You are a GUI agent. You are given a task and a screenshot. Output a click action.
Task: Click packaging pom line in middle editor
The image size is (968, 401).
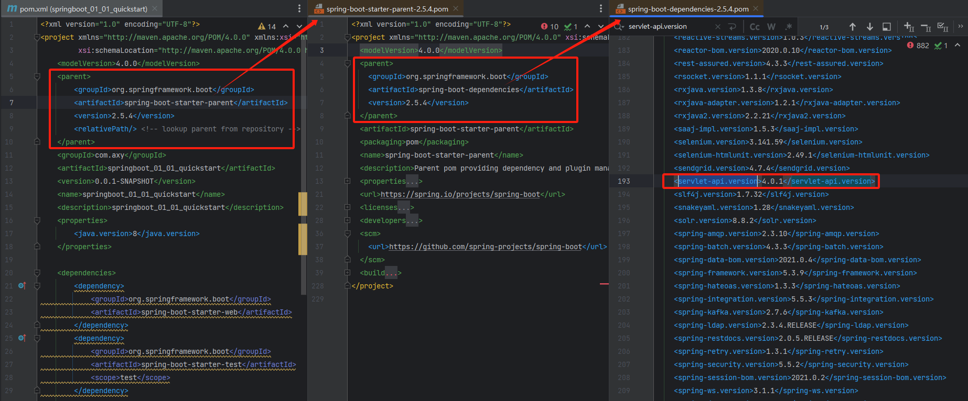[x=414, y=142]
